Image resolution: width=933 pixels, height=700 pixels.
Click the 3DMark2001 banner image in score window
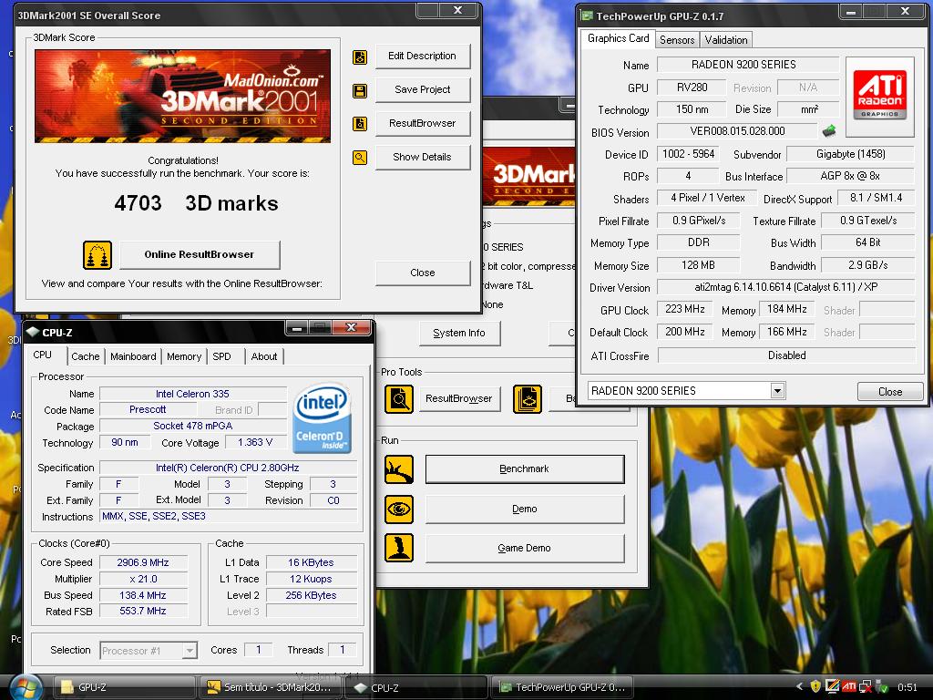point(182,96)
